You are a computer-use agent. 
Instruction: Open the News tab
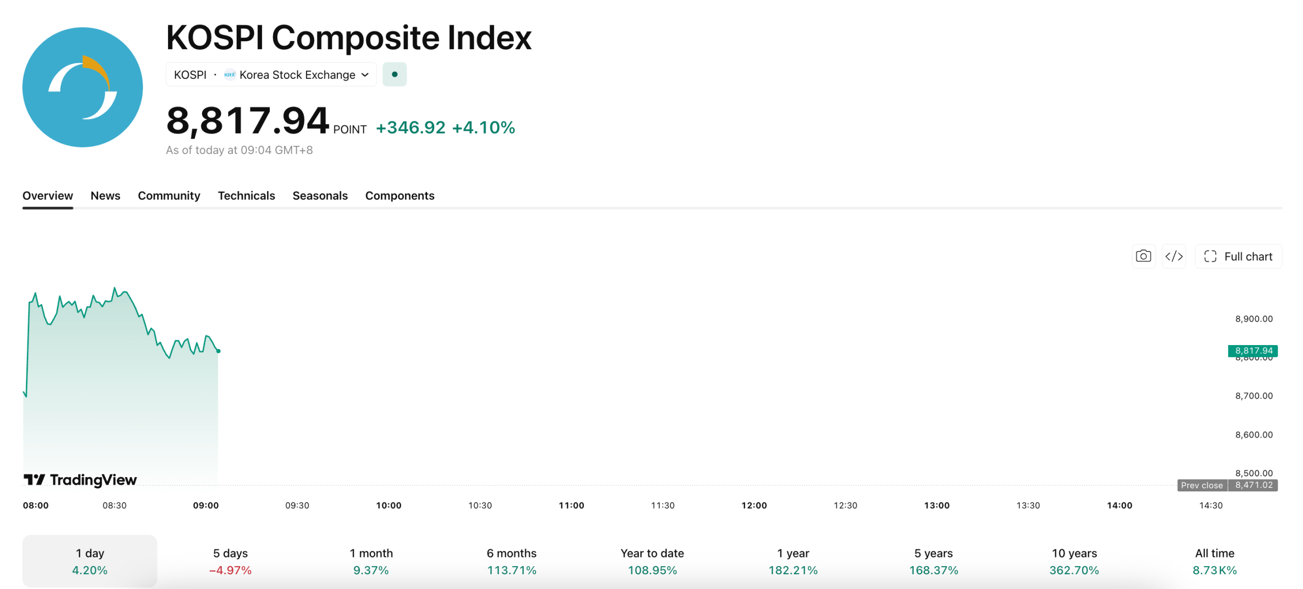[105, 196]
